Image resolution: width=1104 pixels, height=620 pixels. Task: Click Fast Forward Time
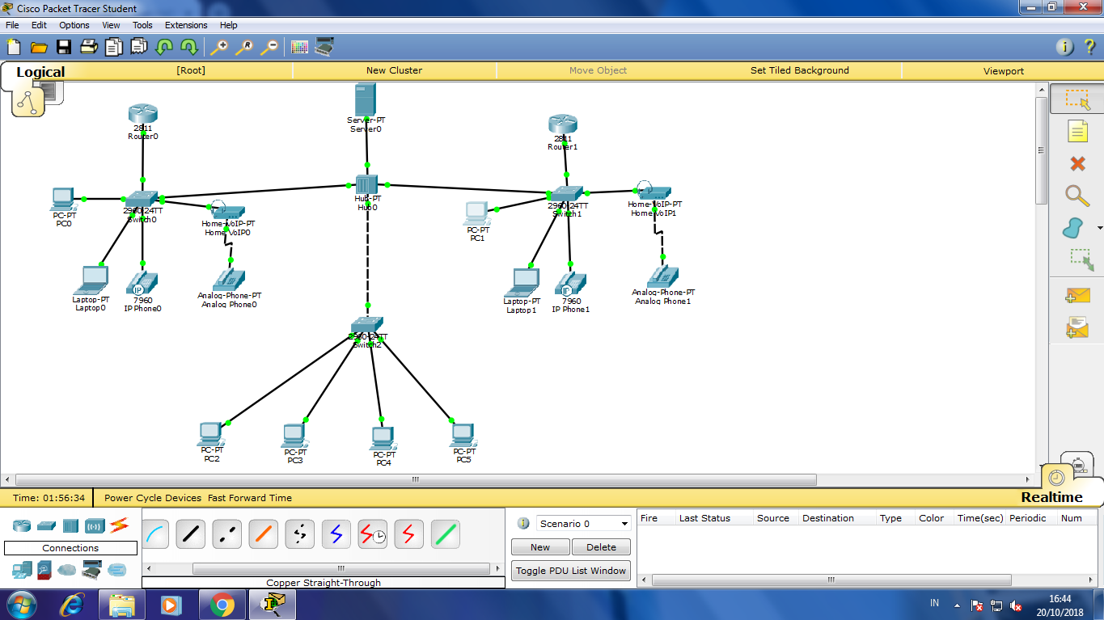point(250,498)
